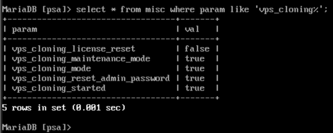333x133 pixels.
Task: Click the 'false' value of license_reset
Action: (x=197, y=49)
